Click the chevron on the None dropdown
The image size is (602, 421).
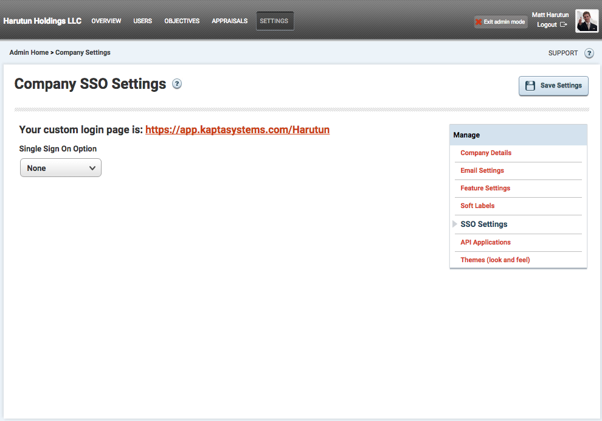[92, 169]
